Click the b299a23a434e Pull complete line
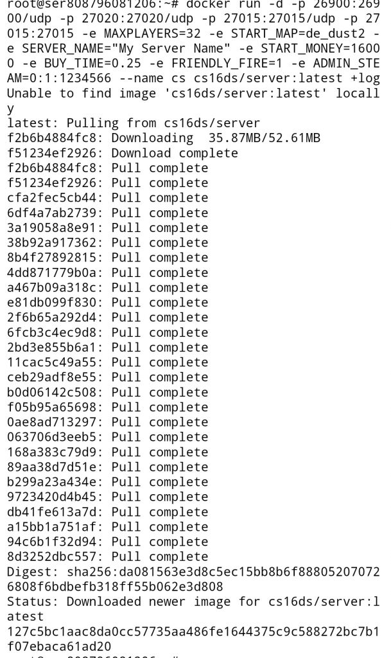The height and width of the screenshot is (658, 391). click(x=107, y=482)
